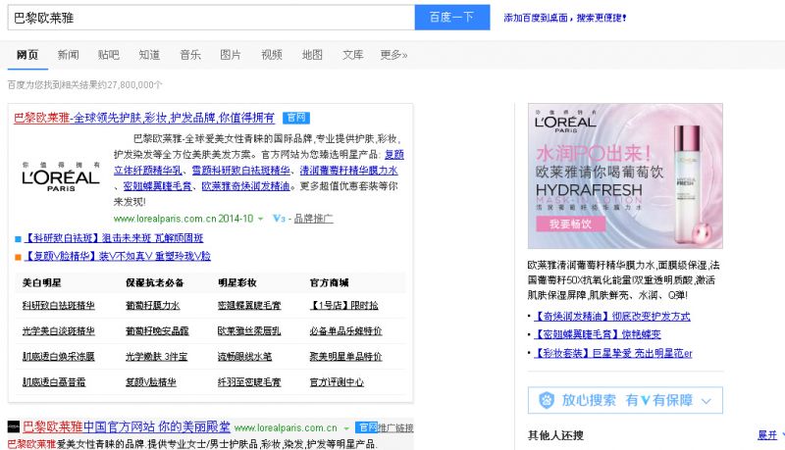Open 【密翅蝶翼睫毛膏】惊艳蝶变 link

598,334
